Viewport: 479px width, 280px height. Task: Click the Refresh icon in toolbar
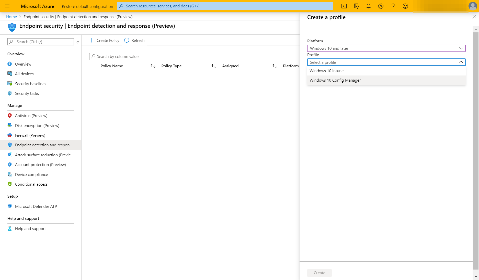[127, 40]
